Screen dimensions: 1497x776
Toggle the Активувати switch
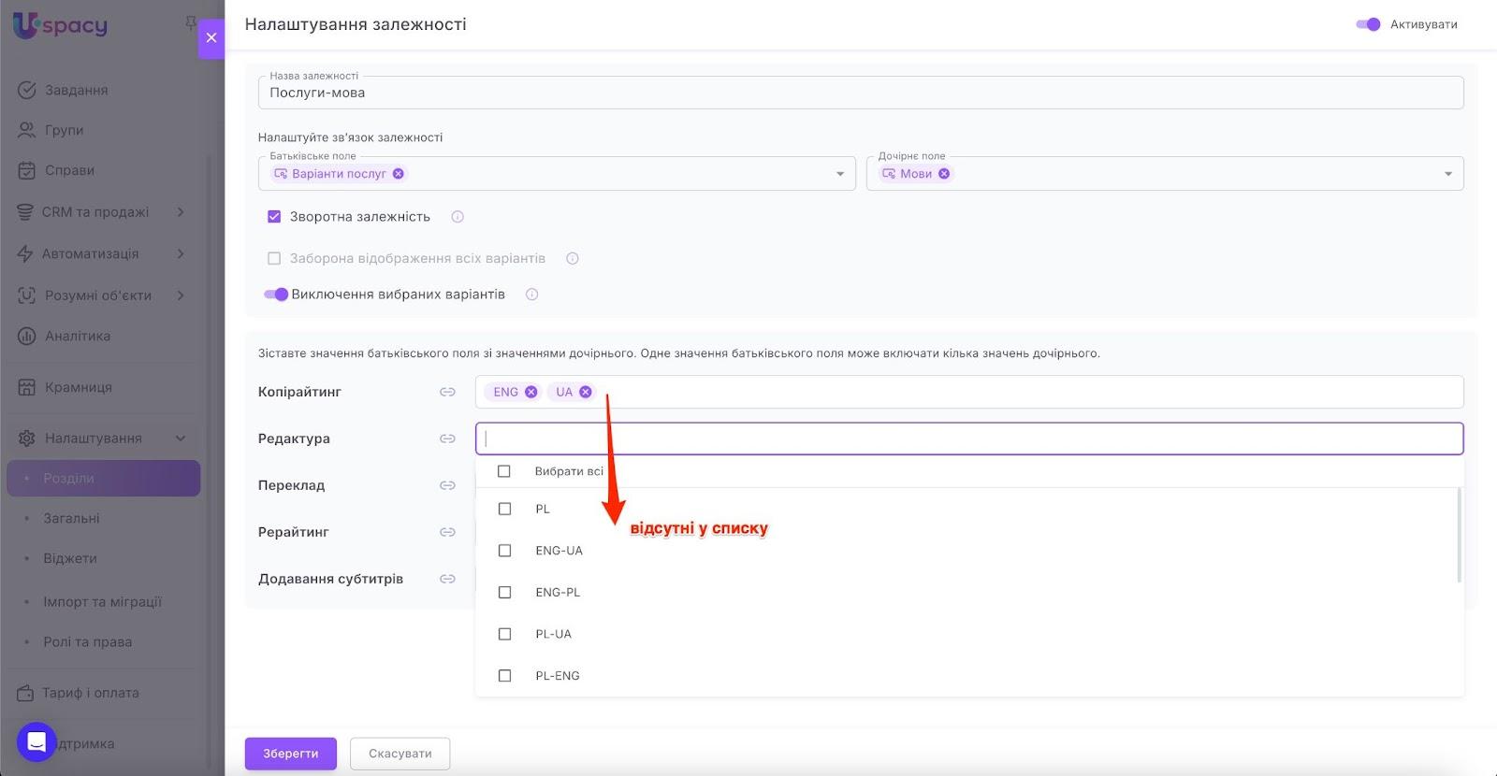pyautogui.click(x=1368, y=24)
